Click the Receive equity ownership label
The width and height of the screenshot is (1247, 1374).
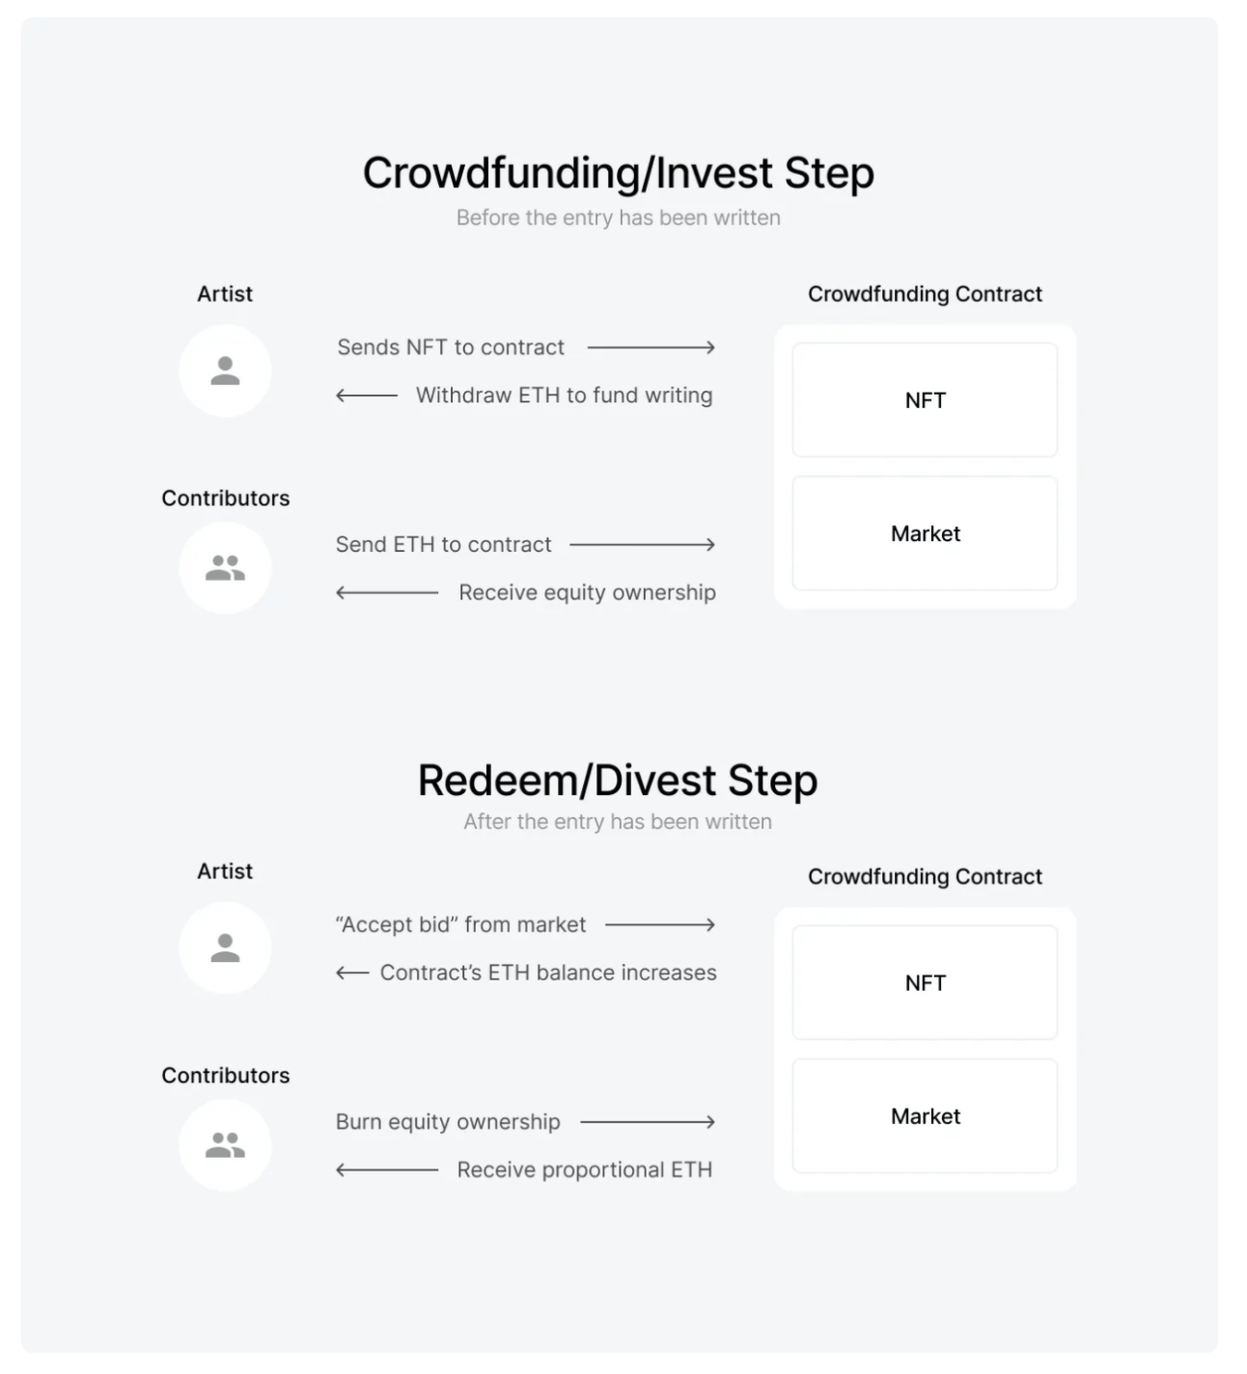(x=587, y=592)
